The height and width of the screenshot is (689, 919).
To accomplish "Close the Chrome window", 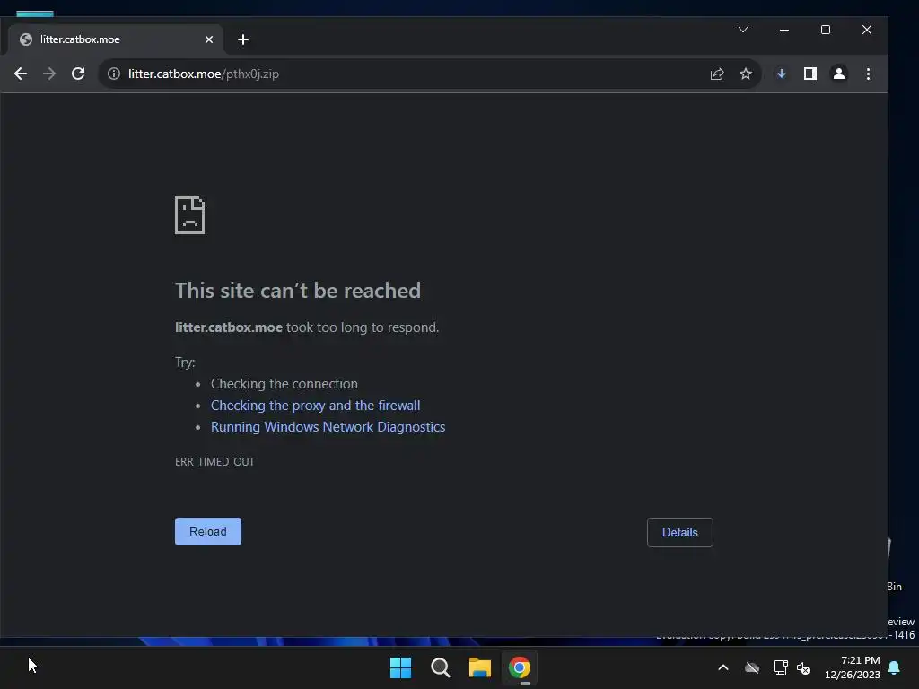I will click(x=867, y=30).
